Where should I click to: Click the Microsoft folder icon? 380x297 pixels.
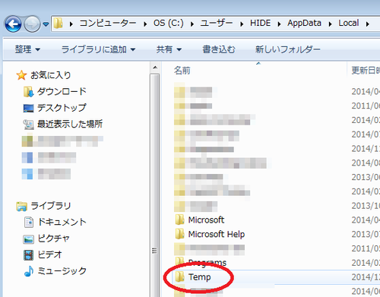tap(179, 220)
